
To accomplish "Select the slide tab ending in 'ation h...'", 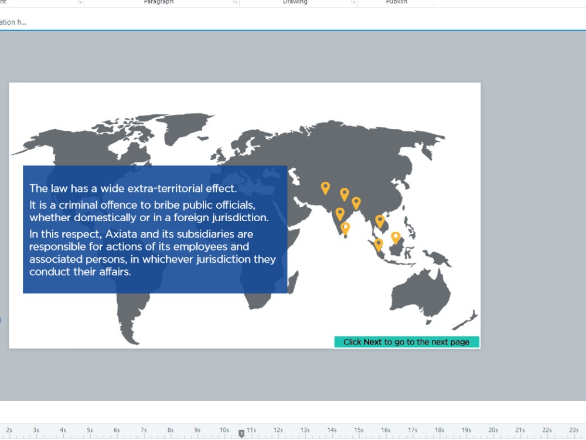I will pyautogui.click(x=13, y=22).
